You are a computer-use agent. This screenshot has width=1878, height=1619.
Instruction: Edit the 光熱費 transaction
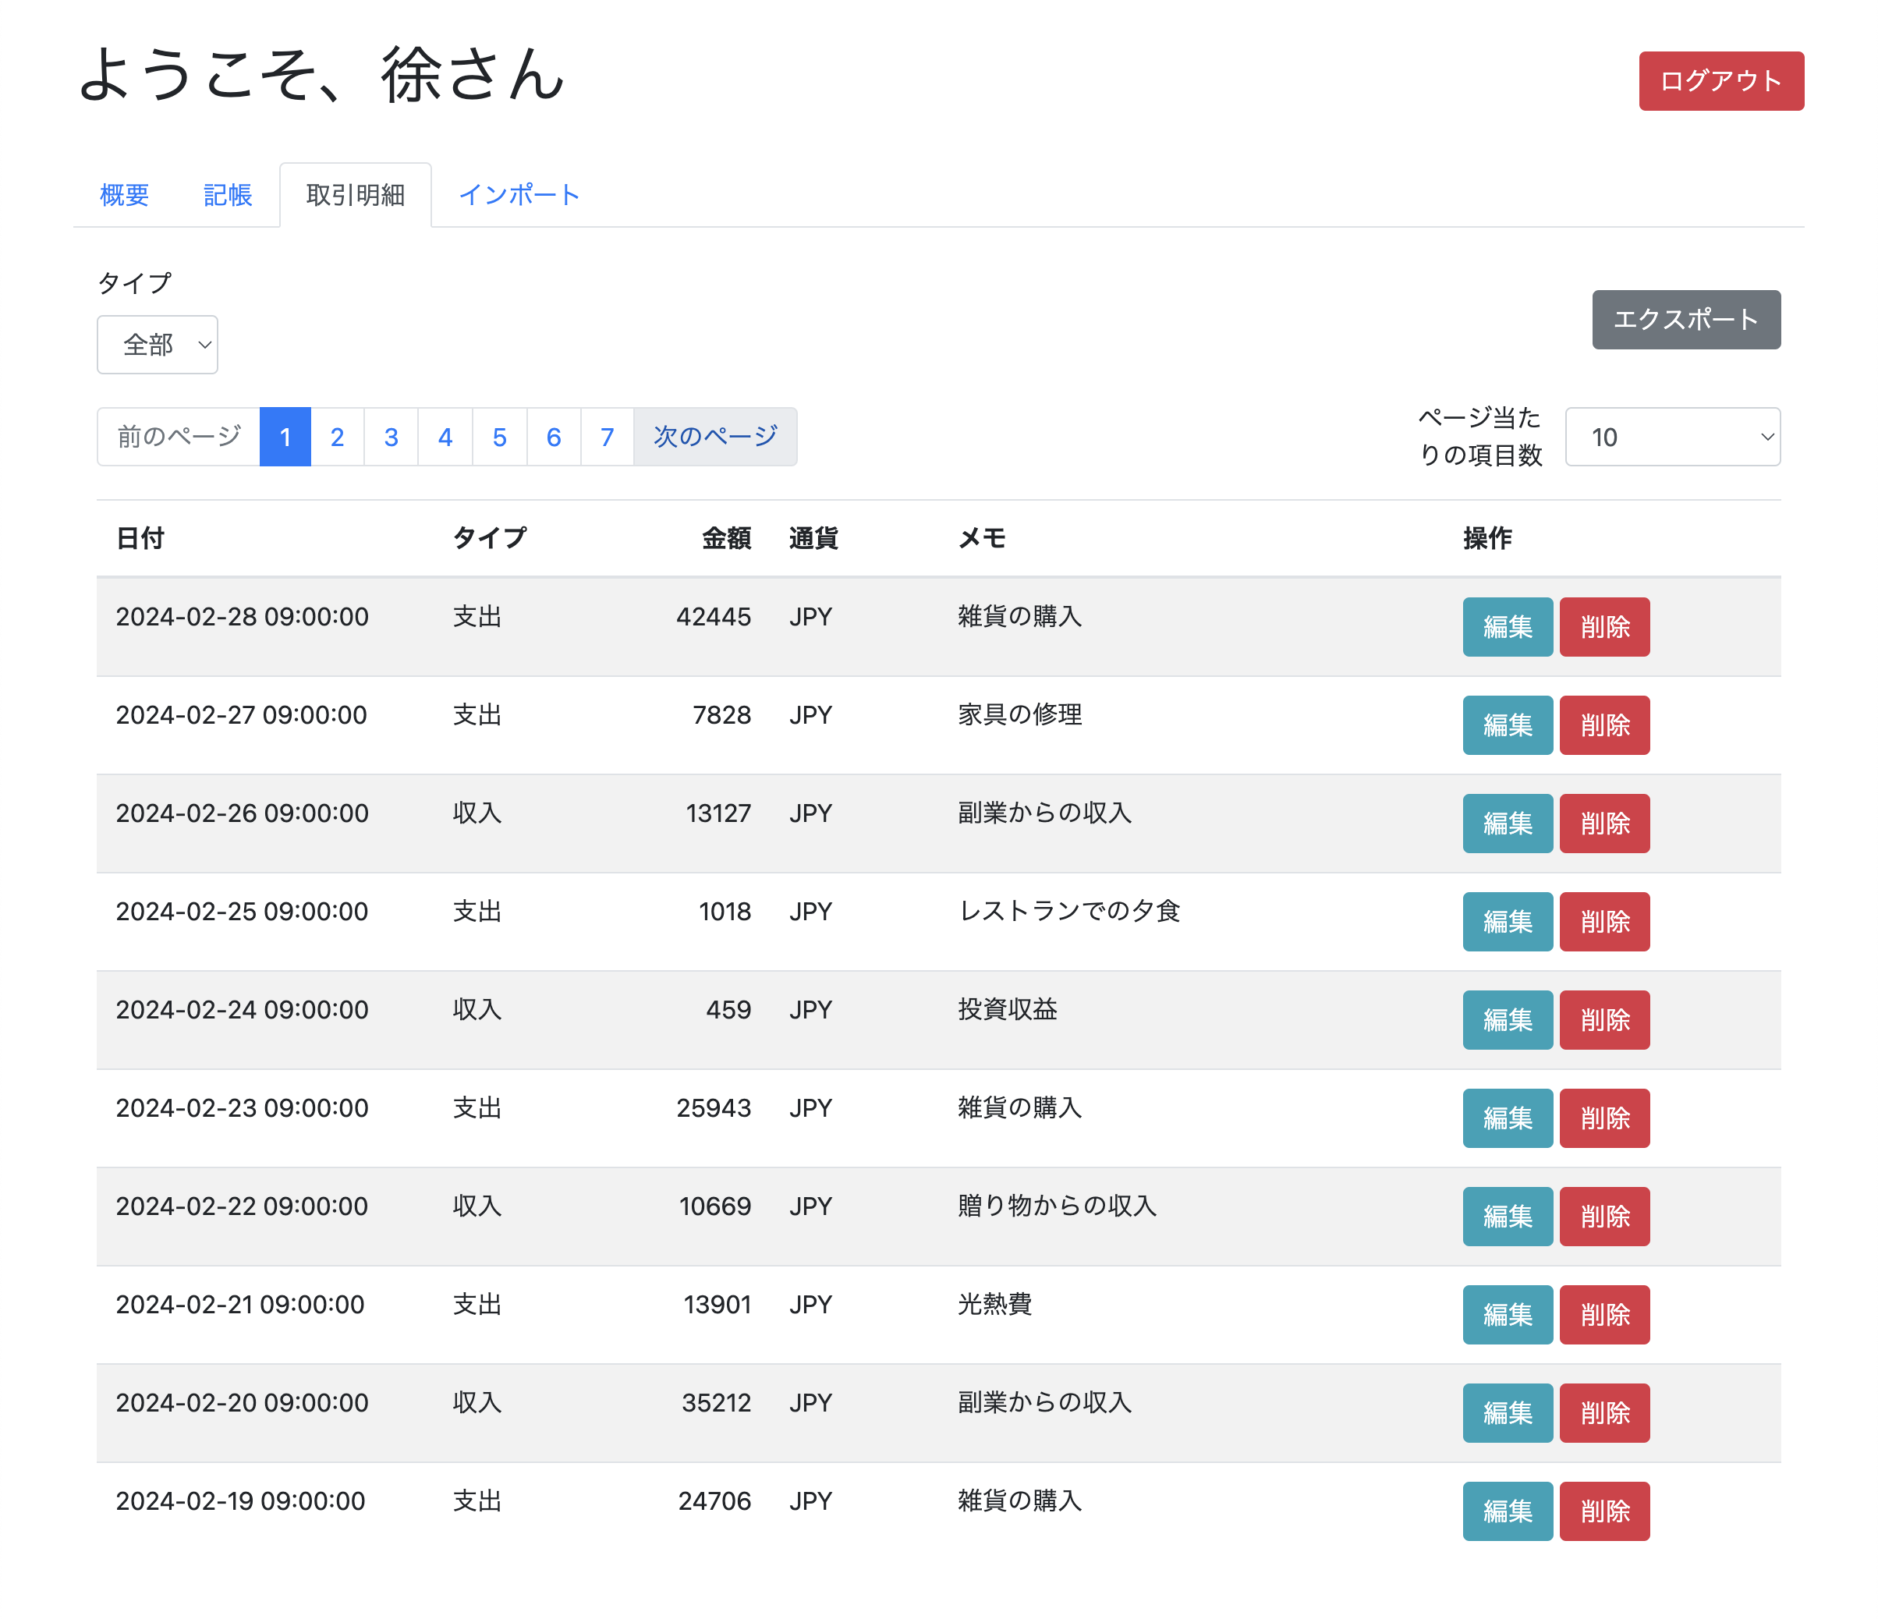point(1508,1314)
